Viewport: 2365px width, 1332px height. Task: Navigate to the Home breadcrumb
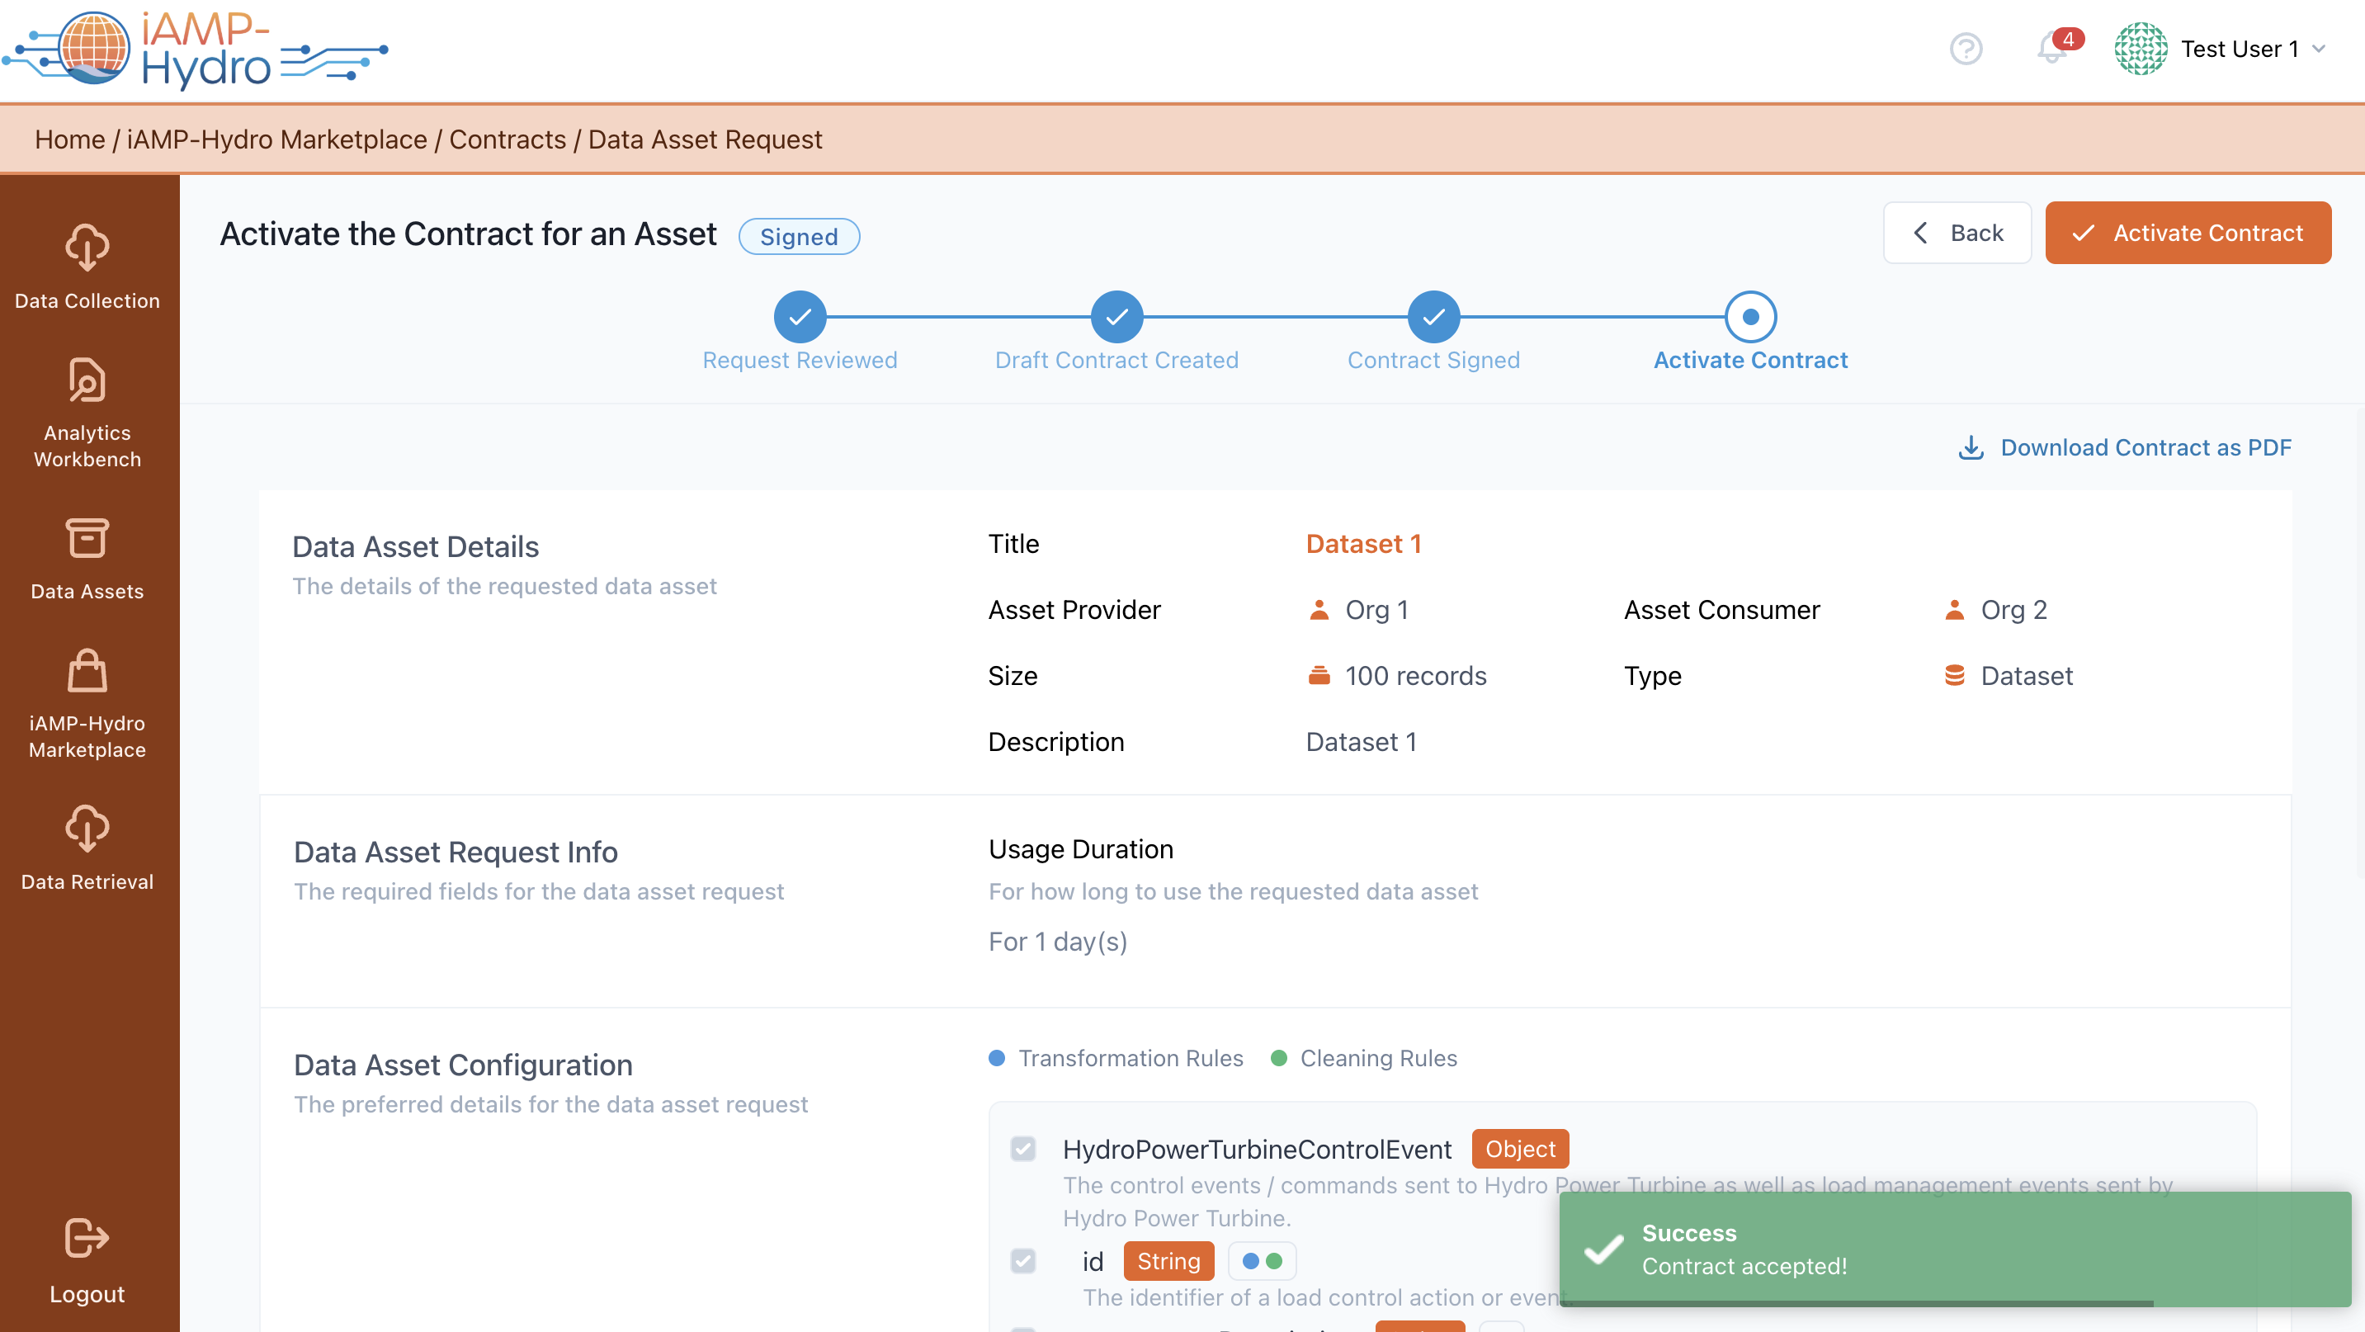click(x=70, y=139)
